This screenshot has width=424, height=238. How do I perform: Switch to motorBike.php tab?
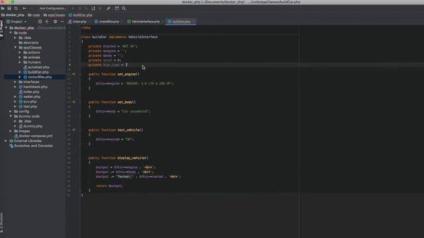point(109,22)
